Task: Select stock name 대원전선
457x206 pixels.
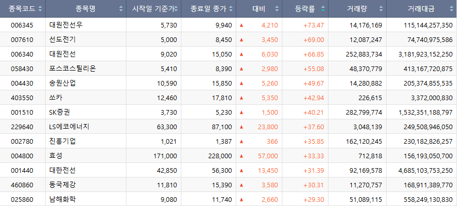Action: point(63,54)
